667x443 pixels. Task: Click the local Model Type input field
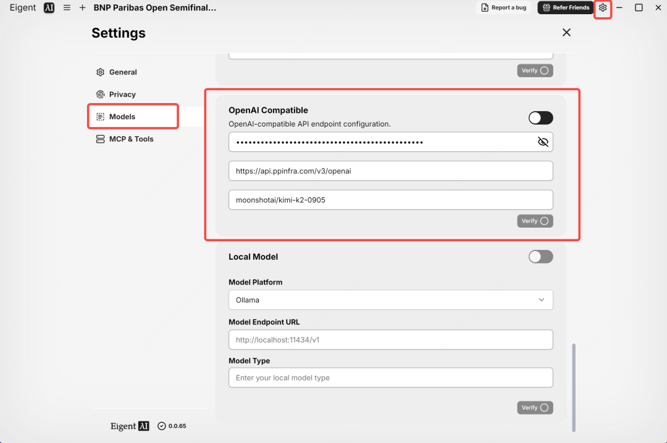point(390,378)
